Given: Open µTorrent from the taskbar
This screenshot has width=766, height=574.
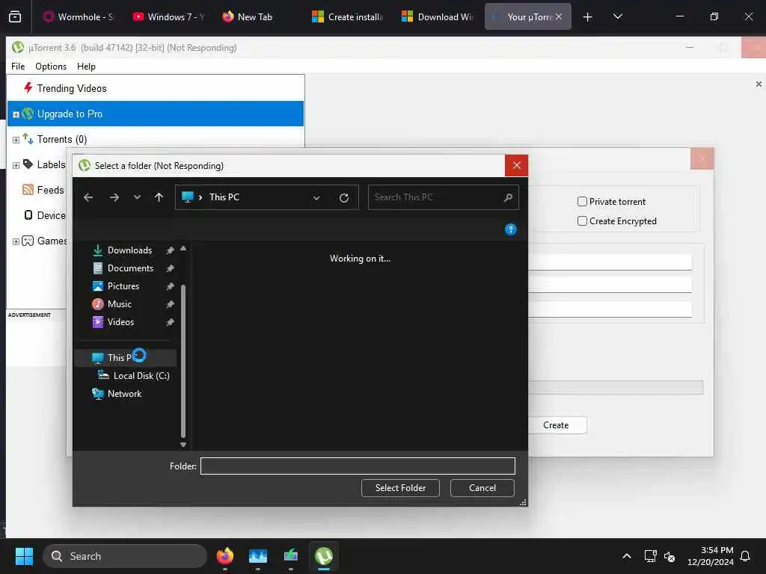Looking at the screenshot, I should pos(324,556).
